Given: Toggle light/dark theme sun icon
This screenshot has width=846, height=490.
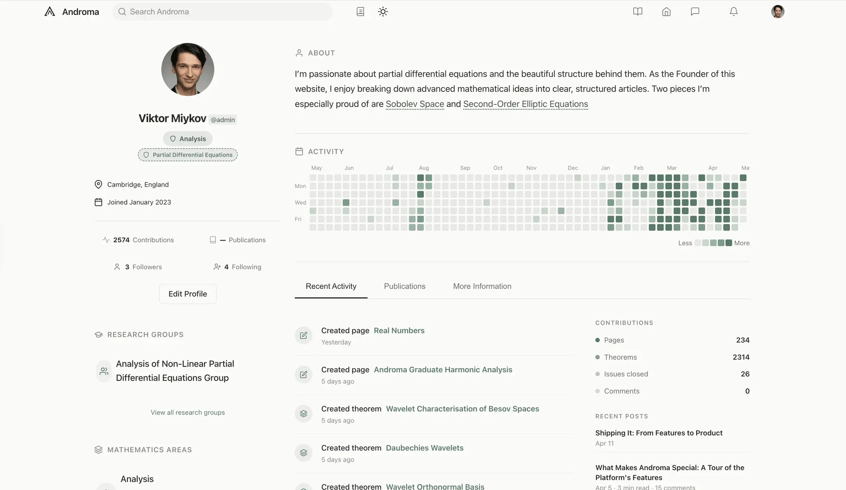Looking at the screenshot, I should 383,12.
